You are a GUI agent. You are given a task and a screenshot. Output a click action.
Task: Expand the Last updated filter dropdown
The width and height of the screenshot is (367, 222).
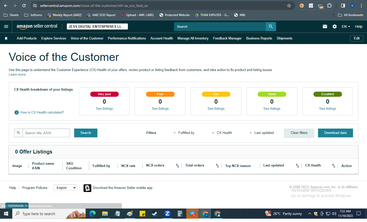pos(261,133)
